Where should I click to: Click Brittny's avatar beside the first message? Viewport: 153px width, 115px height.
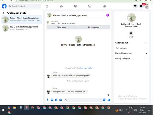click(x=49, y=76)
